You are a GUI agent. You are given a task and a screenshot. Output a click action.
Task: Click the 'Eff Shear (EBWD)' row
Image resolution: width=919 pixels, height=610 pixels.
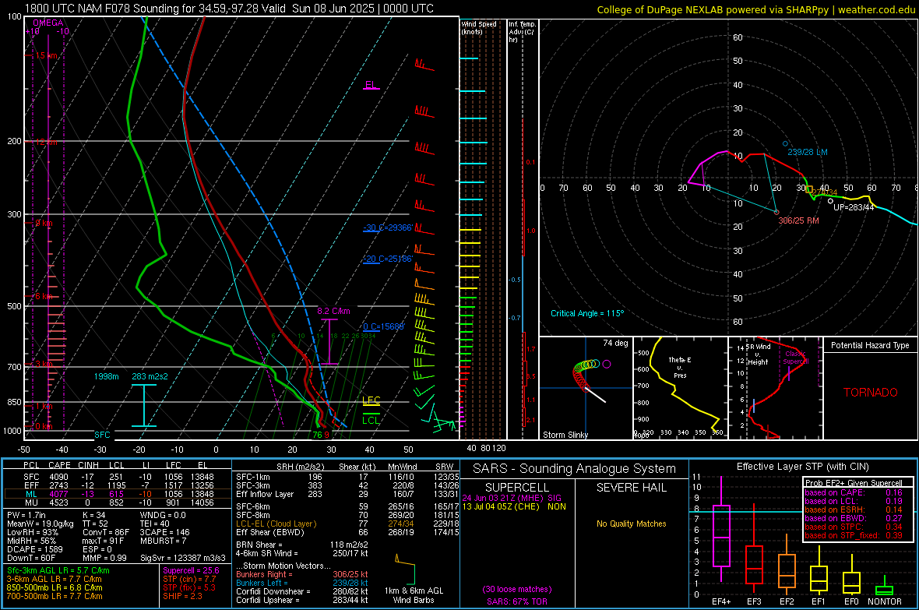[347, 532]
